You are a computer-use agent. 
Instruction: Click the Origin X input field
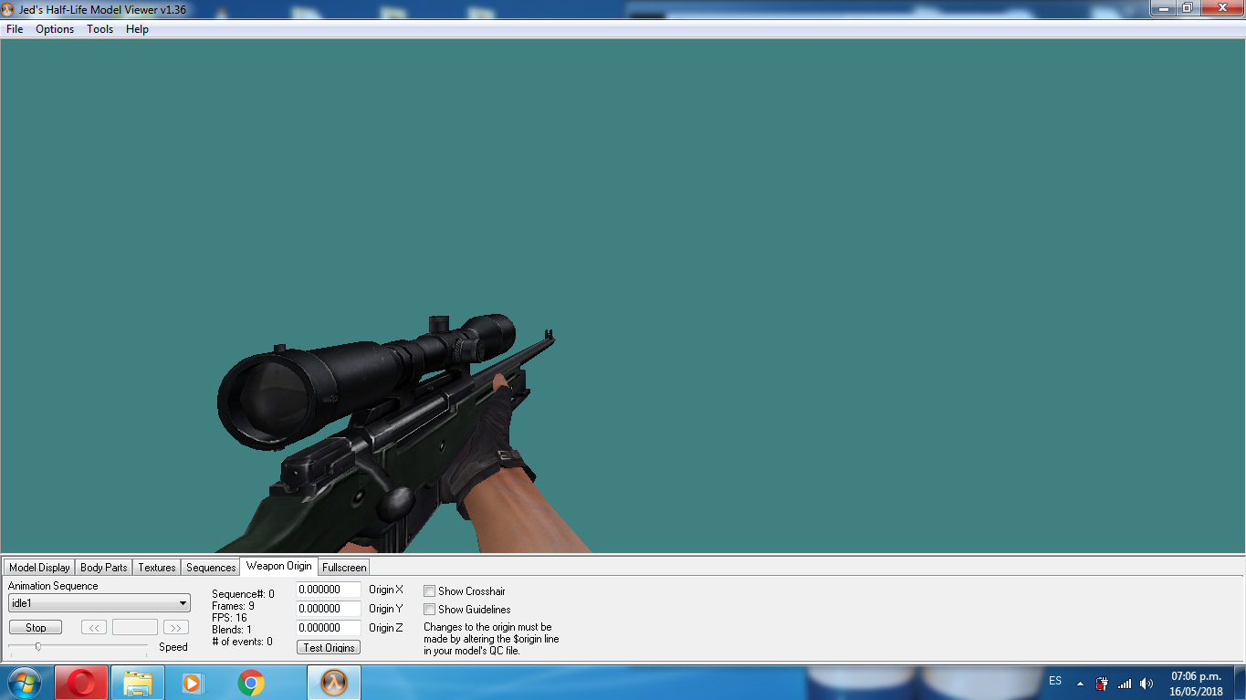coord(329,590)
